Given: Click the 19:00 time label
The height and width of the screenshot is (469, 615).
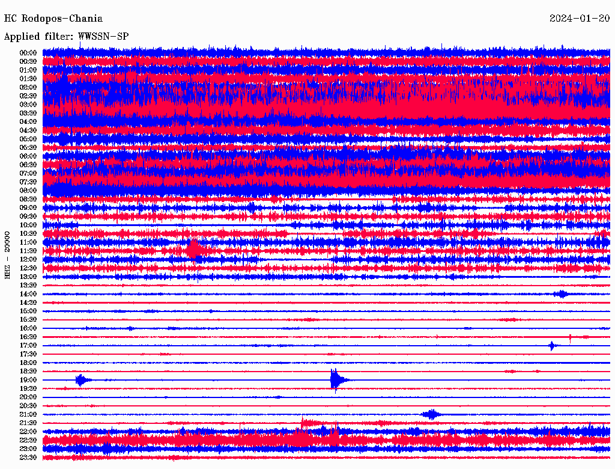Looking at the screenshot, I should [28, 380].
